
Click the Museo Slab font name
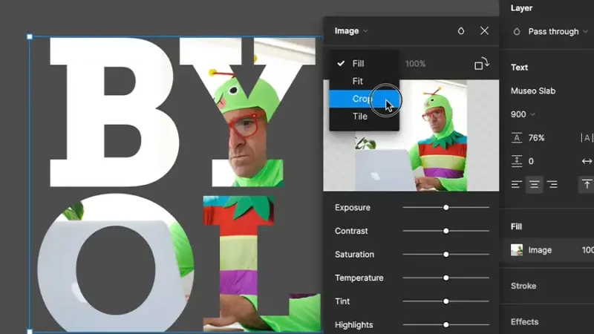pyautogui.click(x=533, y=91)
